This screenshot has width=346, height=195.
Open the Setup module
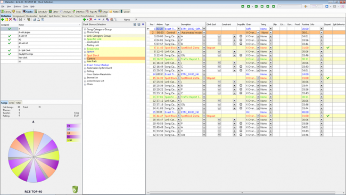pos(103,12)
